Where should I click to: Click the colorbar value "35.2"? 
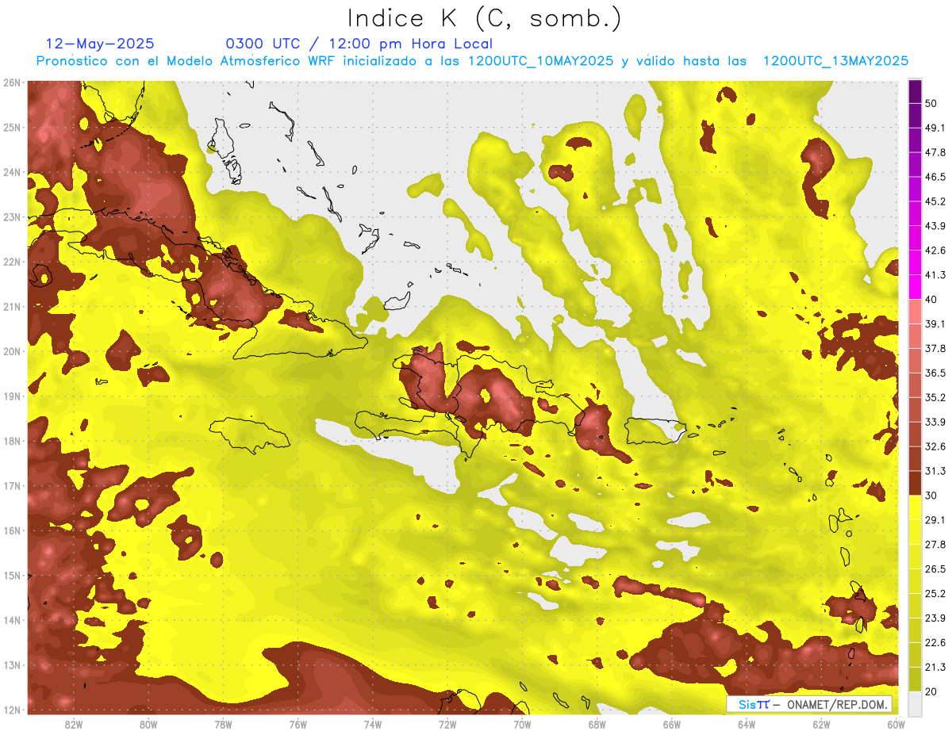point(935,397)
